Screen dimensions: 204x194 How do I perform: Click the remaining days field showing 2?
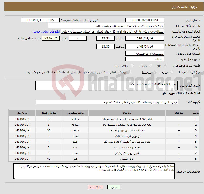point(78,38)
